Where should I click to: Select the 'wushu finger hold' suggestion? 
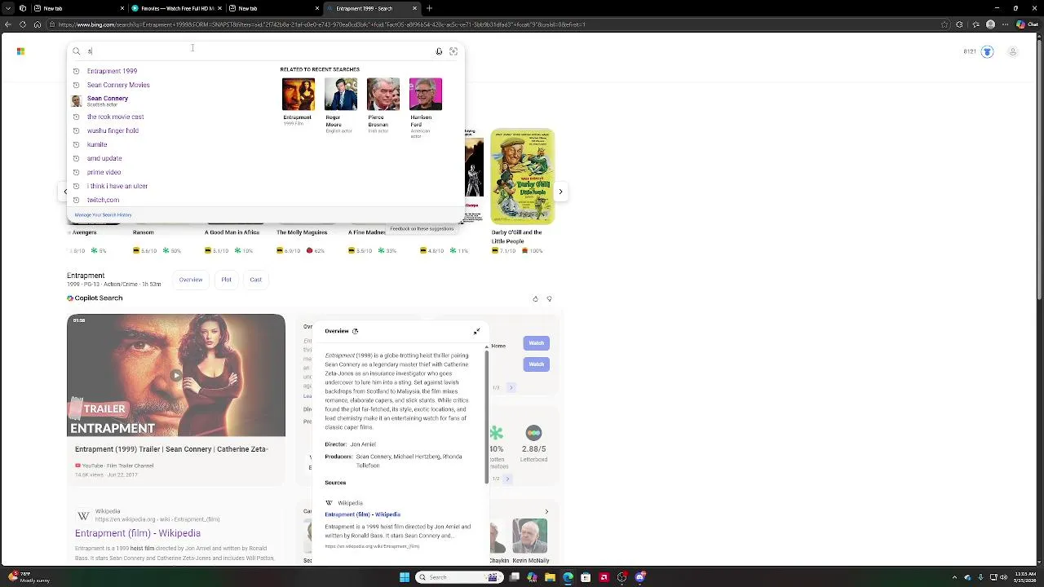113,130
